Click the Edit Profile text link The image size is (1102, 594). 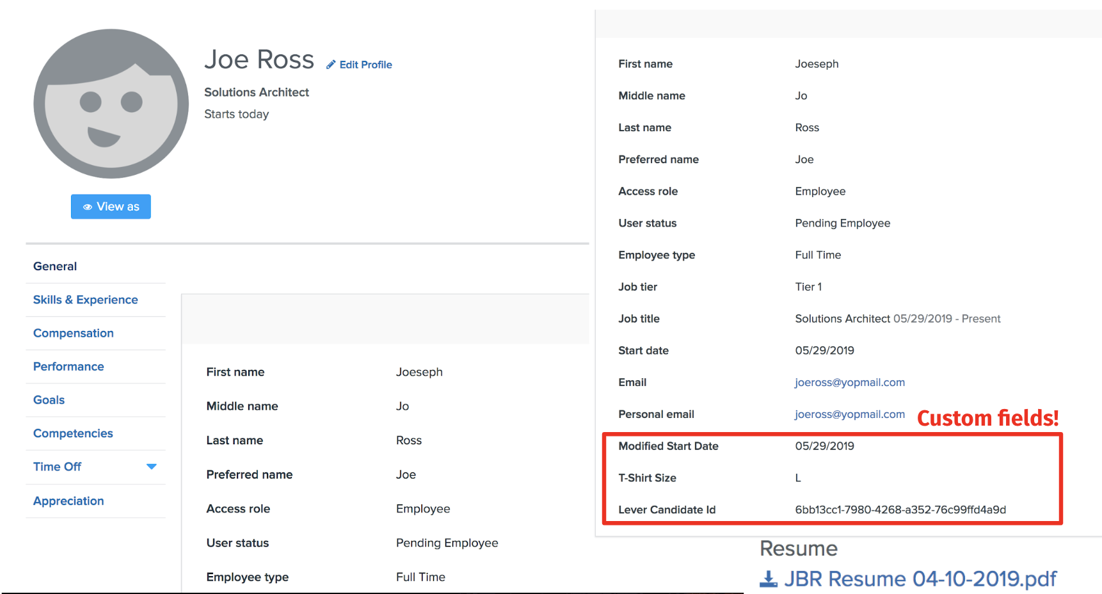point(365,64)
